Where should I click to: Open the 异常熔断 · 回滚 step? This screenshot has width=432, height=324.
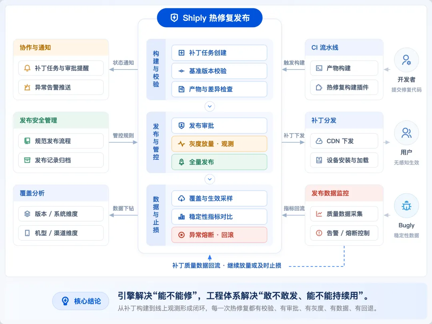click(219, 235)
